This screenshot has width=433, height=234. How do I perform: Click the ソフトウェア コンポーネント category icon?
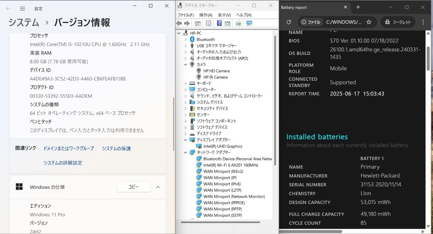[192, 121]
